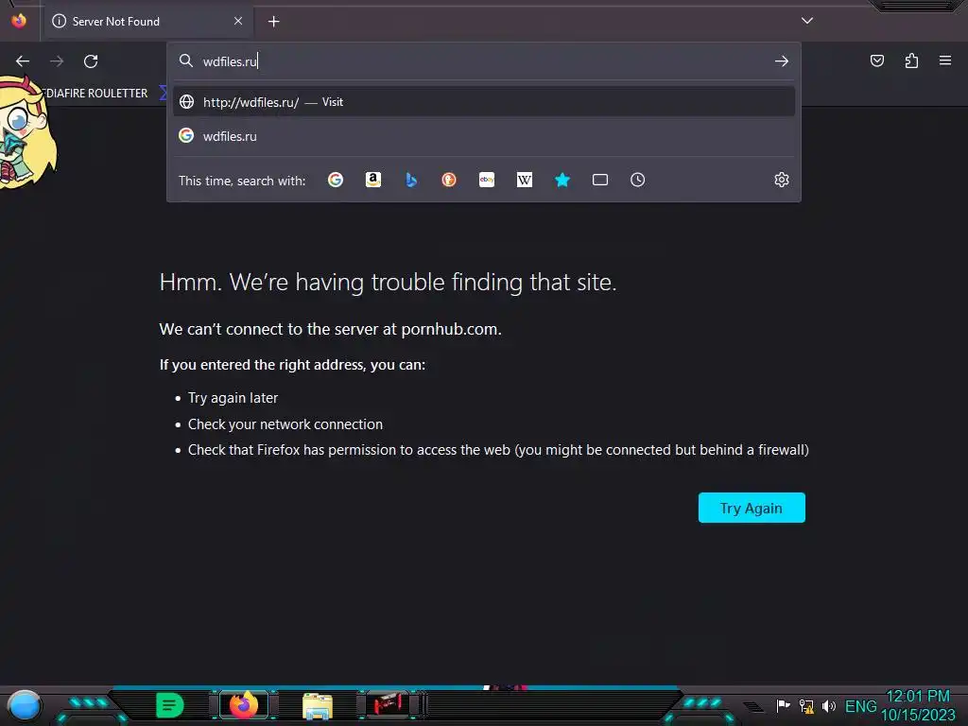Click the globe icon beside wdfiles.ru URL

186,102
